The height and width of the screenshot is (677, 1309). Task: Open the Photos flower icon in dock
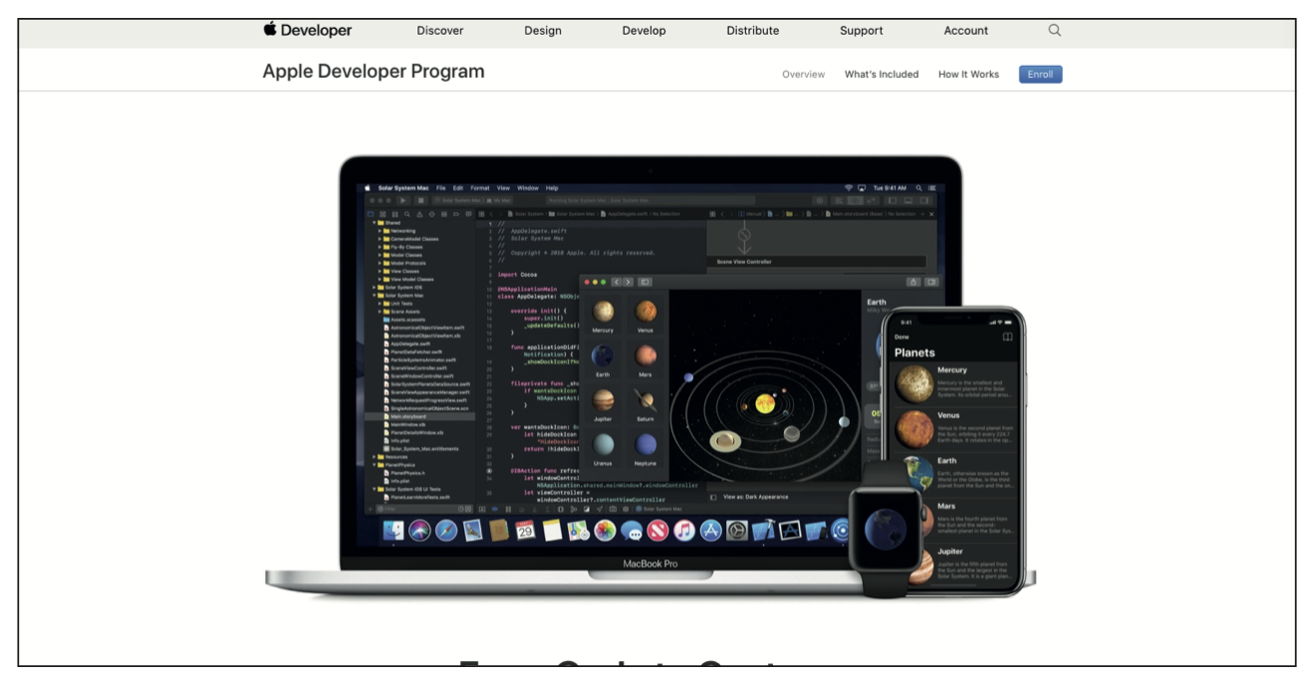pos(605,531)
